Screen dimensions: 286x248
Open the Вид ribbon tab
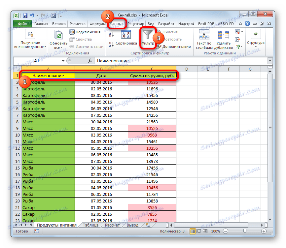pos(151,24)
